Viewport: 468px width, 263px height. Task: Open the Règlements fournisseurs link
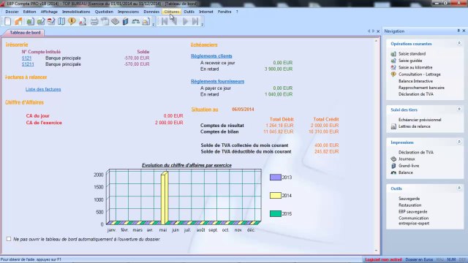click(218, 81)
